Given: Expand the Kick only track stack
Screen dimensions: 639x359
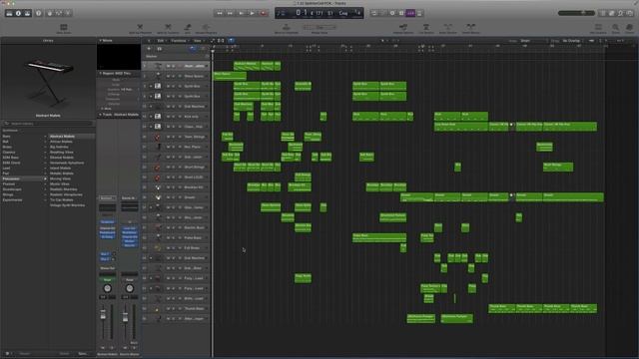Looking at the screenshot, I should [151, 117].
